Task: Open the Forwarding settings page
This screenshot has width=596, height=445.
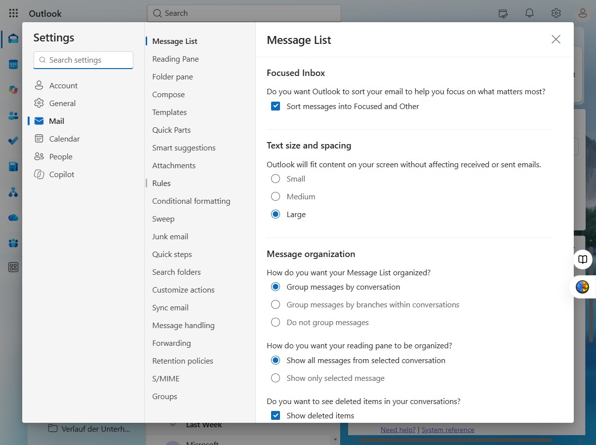Action: click(x=171, y=343)
